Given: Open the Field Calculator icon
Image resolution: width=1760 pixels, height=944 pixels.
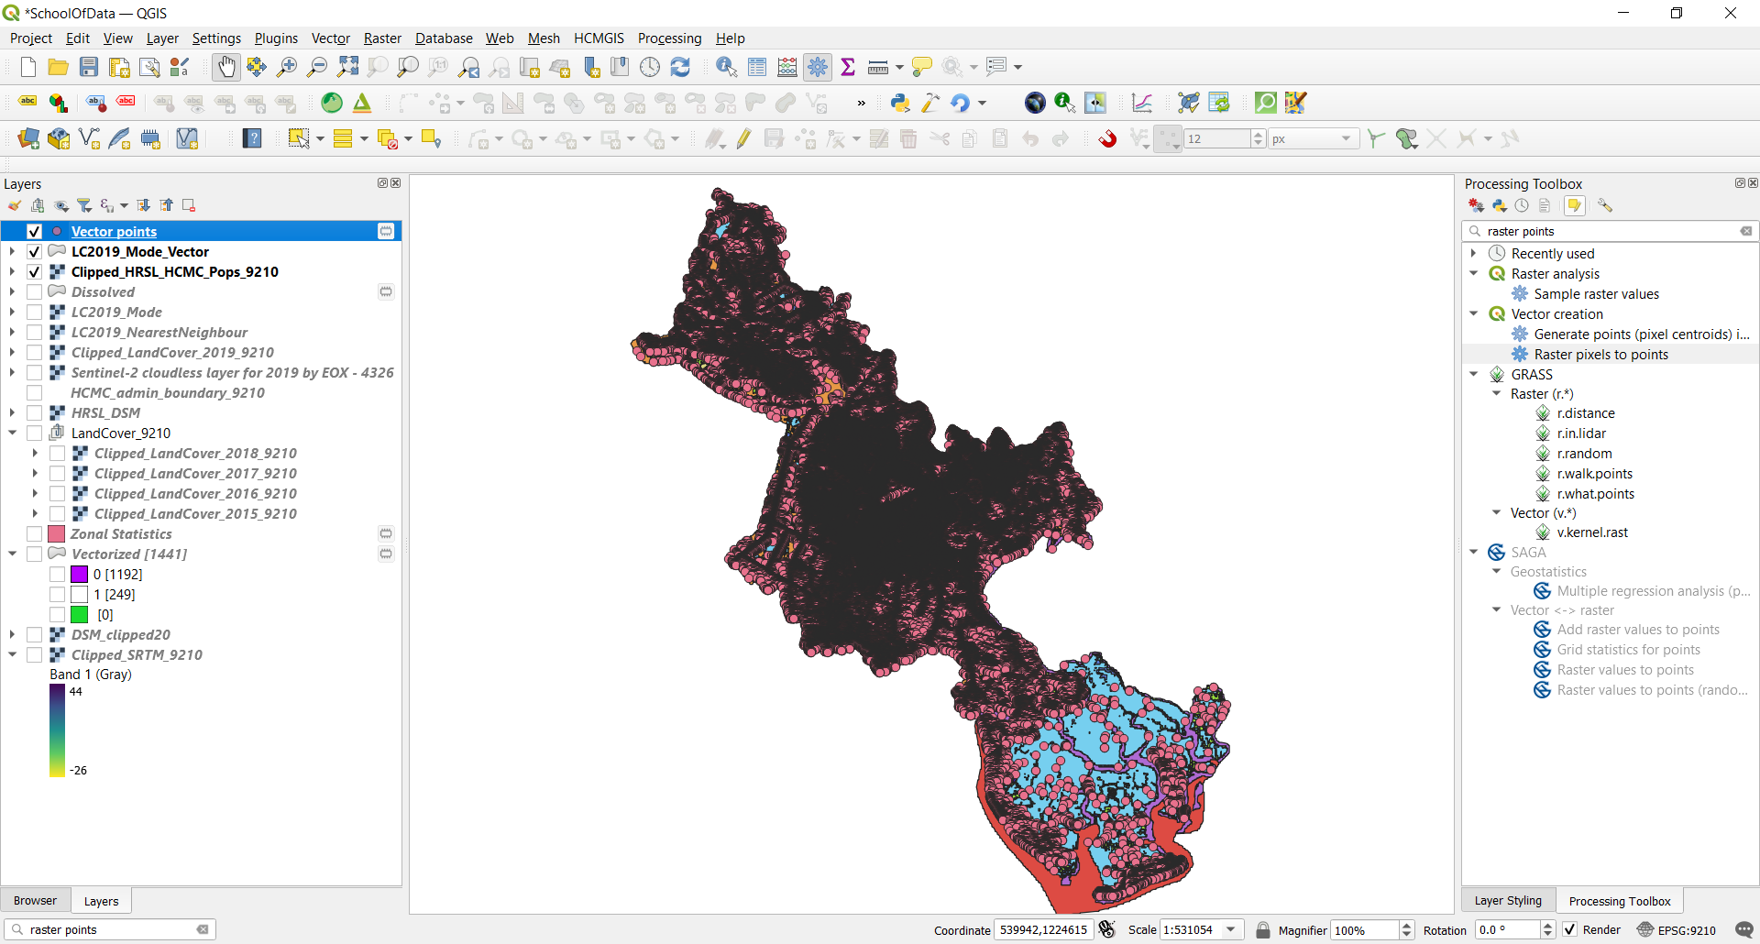Looking at the screenshot, I should [787, 67].
